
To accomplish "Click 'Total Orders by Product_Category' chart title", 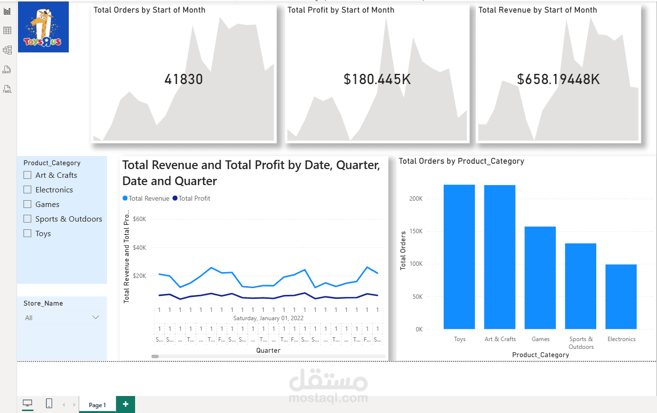I will (x=462, y=161).
